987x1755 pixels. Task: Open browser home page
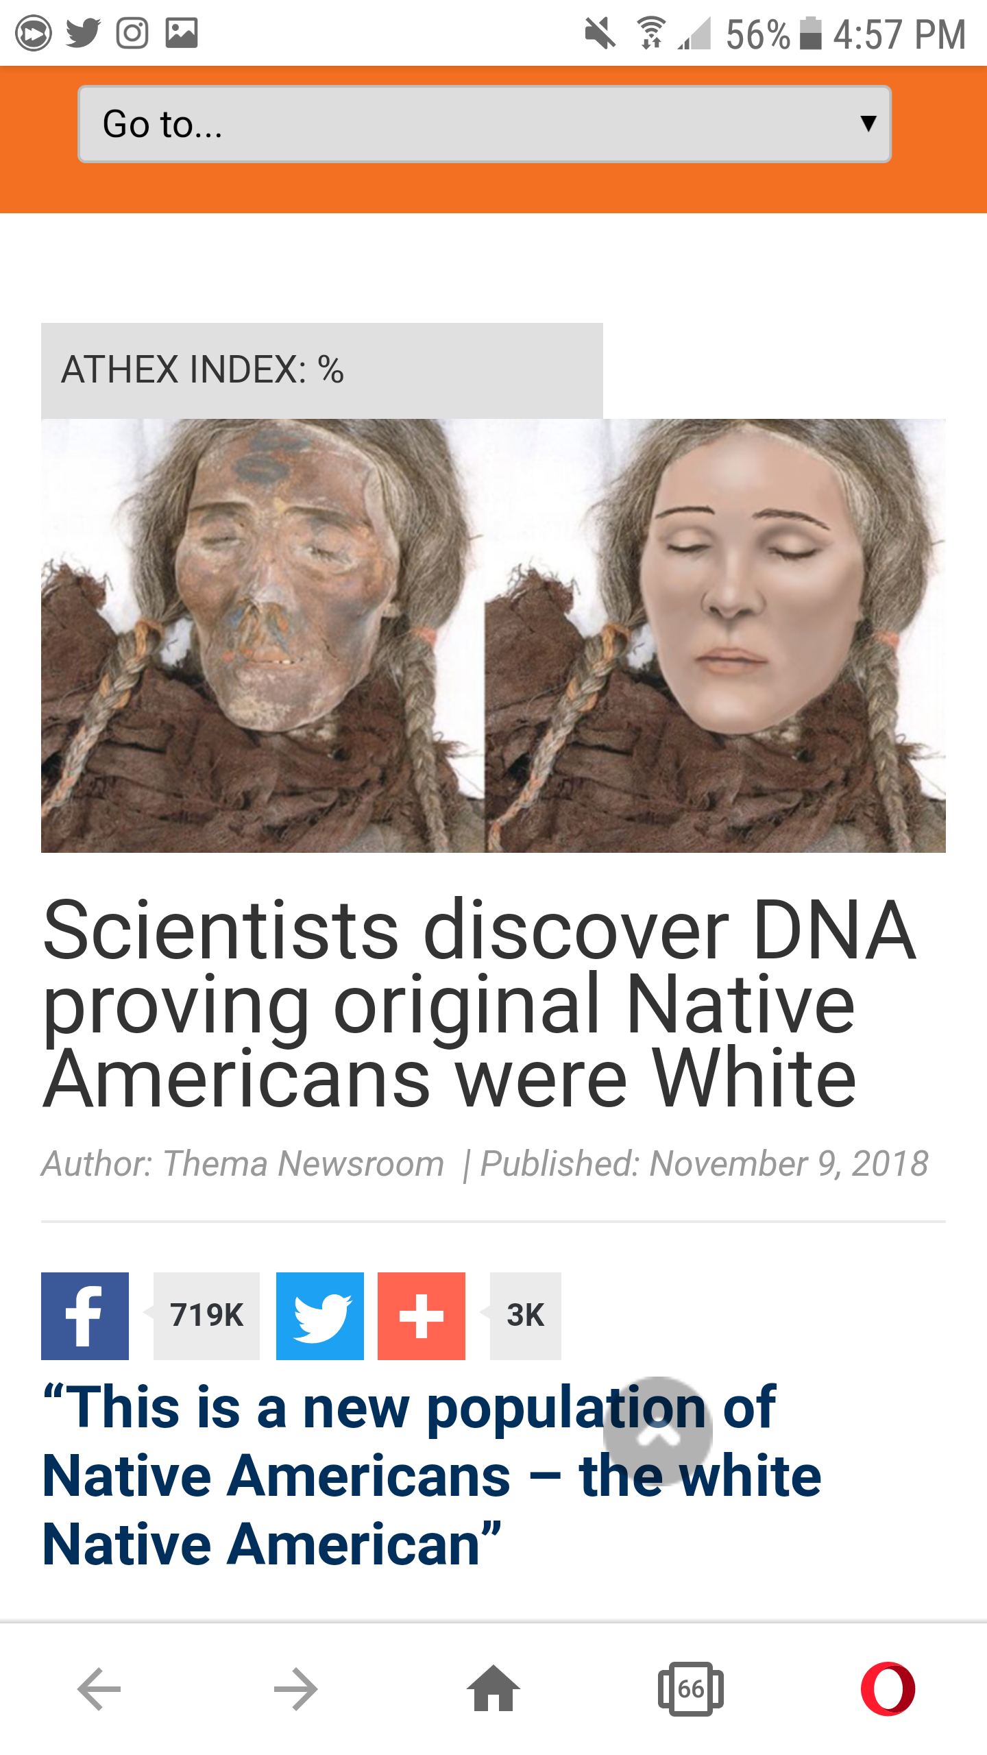point(493,1688)
